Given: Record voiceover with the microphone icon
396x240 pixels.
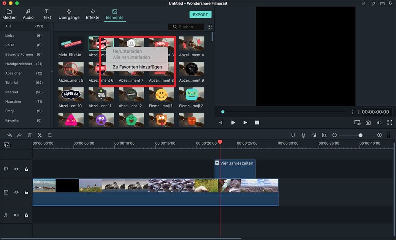Looking at the screenshot, I should coord(303,135).
